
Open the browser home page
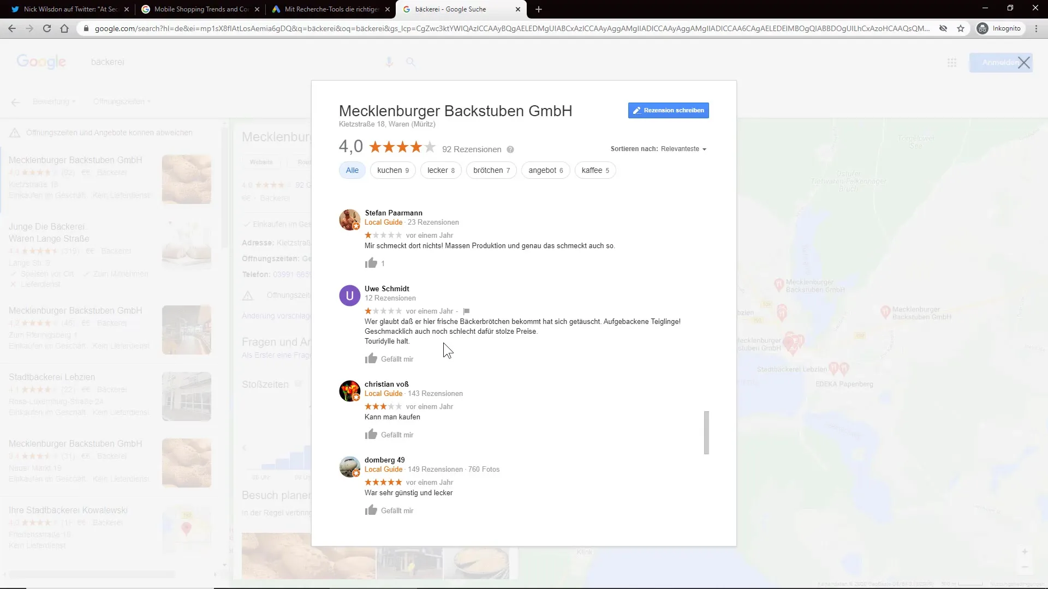pos(64,28)
